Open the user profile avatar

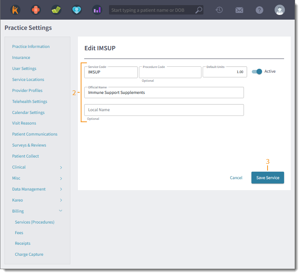[280, 10]
